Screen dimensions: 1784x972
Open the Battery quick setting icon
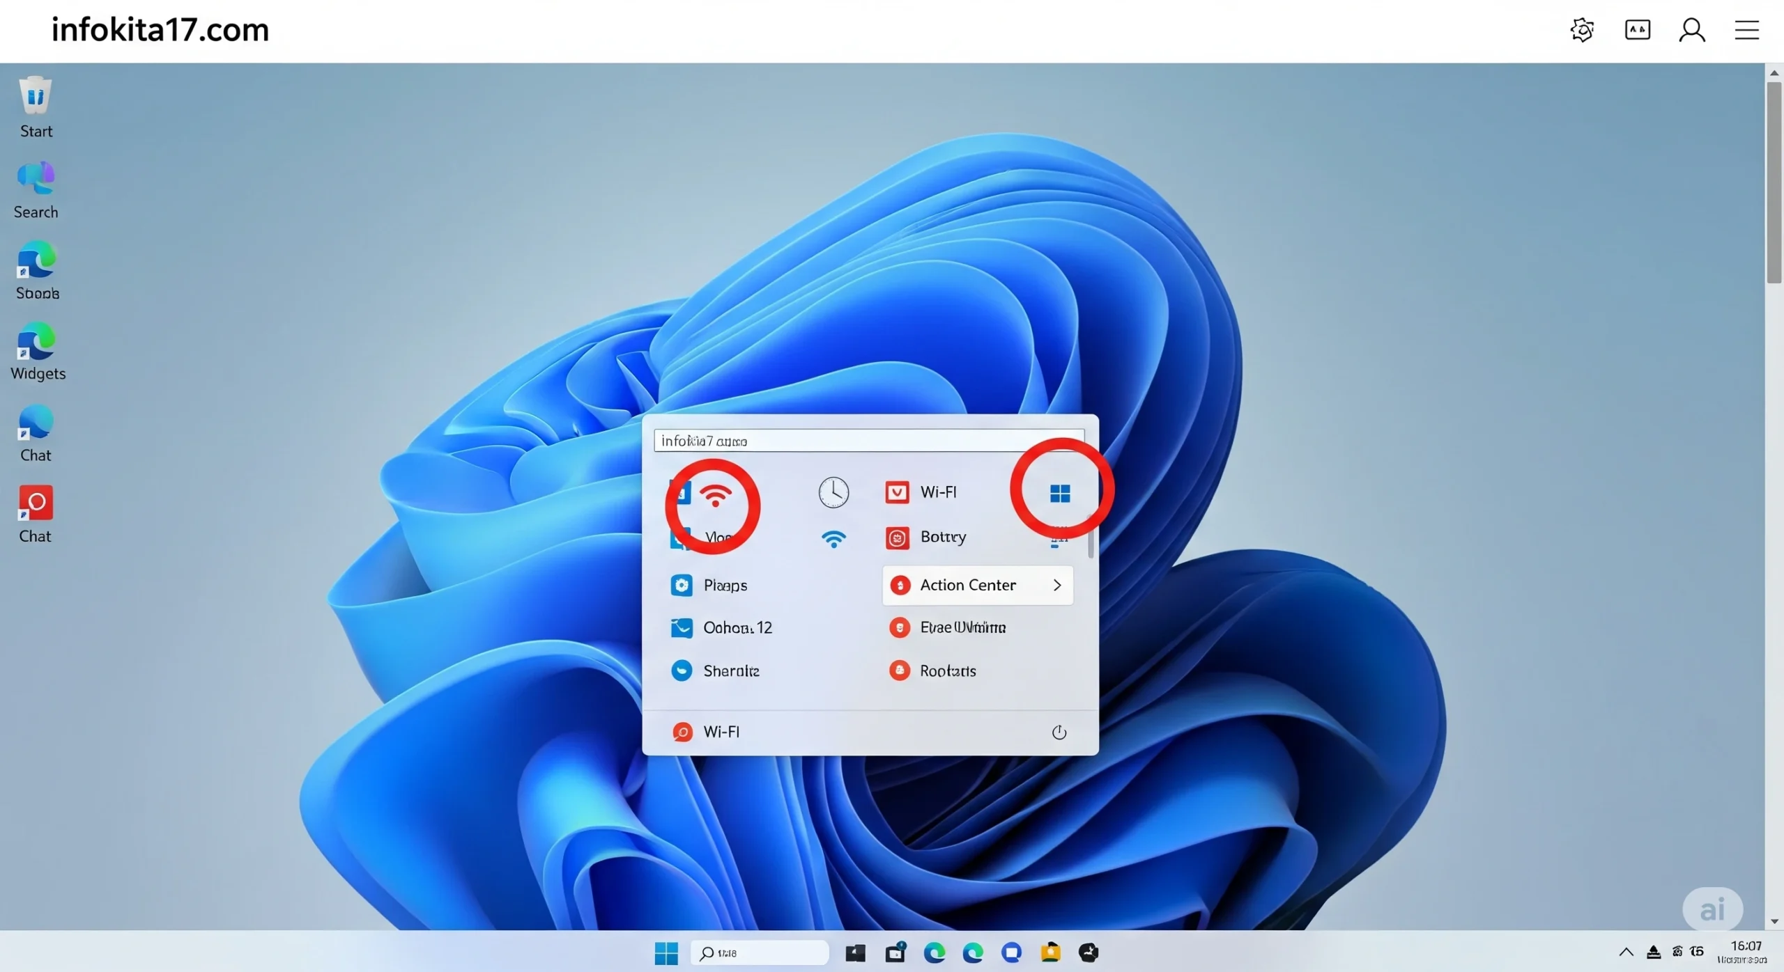click(897, 538)
